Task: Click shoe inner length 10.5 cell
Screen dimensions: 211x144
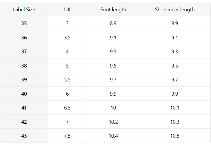Action: [175, 136]
